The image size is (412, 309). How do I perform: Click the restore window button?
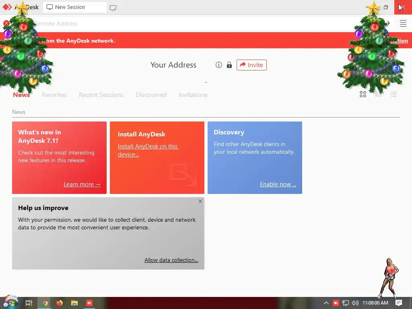coord(386,7)
